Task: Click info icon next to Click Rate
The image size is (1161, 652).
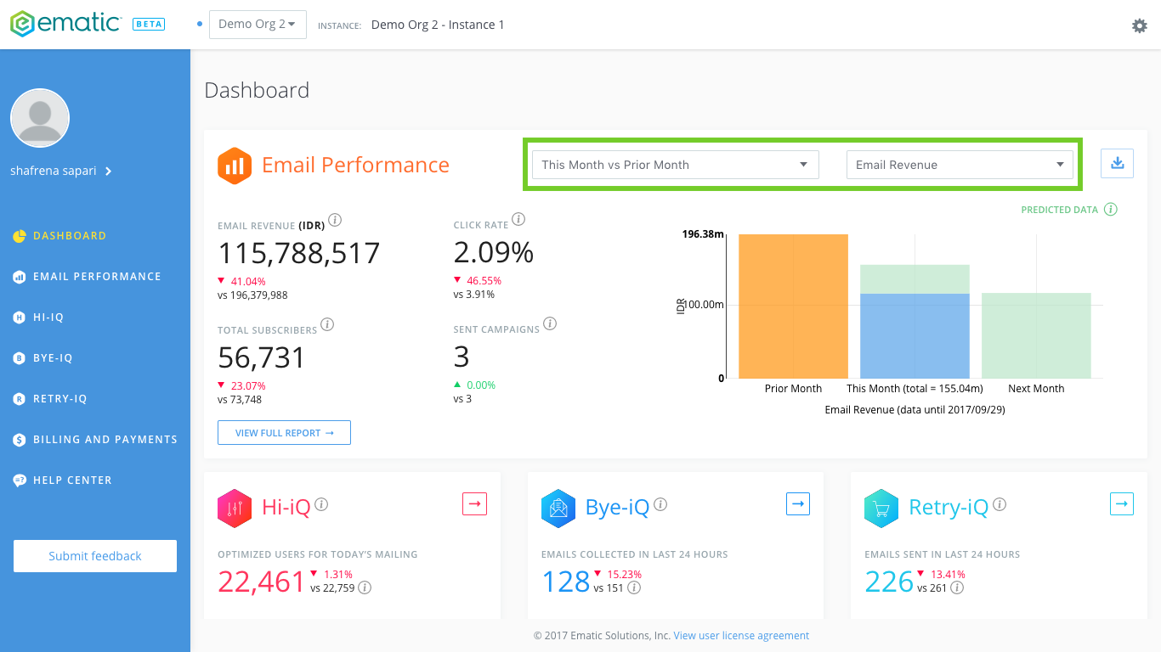Action: click(518, 219)
